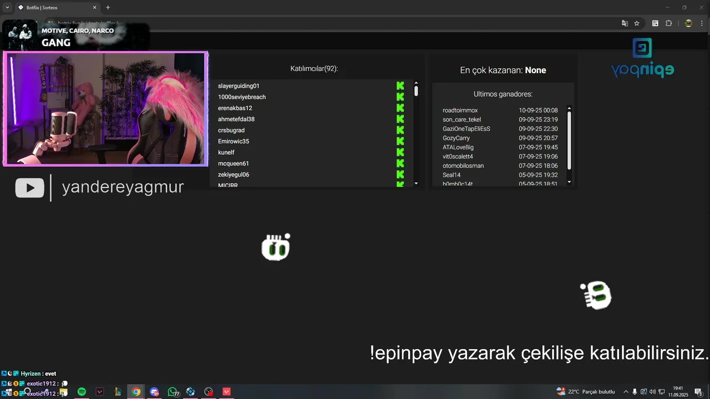This screenshot has width=710, height=399.
Task: Click winner Seal14
Action: point(452,175)
